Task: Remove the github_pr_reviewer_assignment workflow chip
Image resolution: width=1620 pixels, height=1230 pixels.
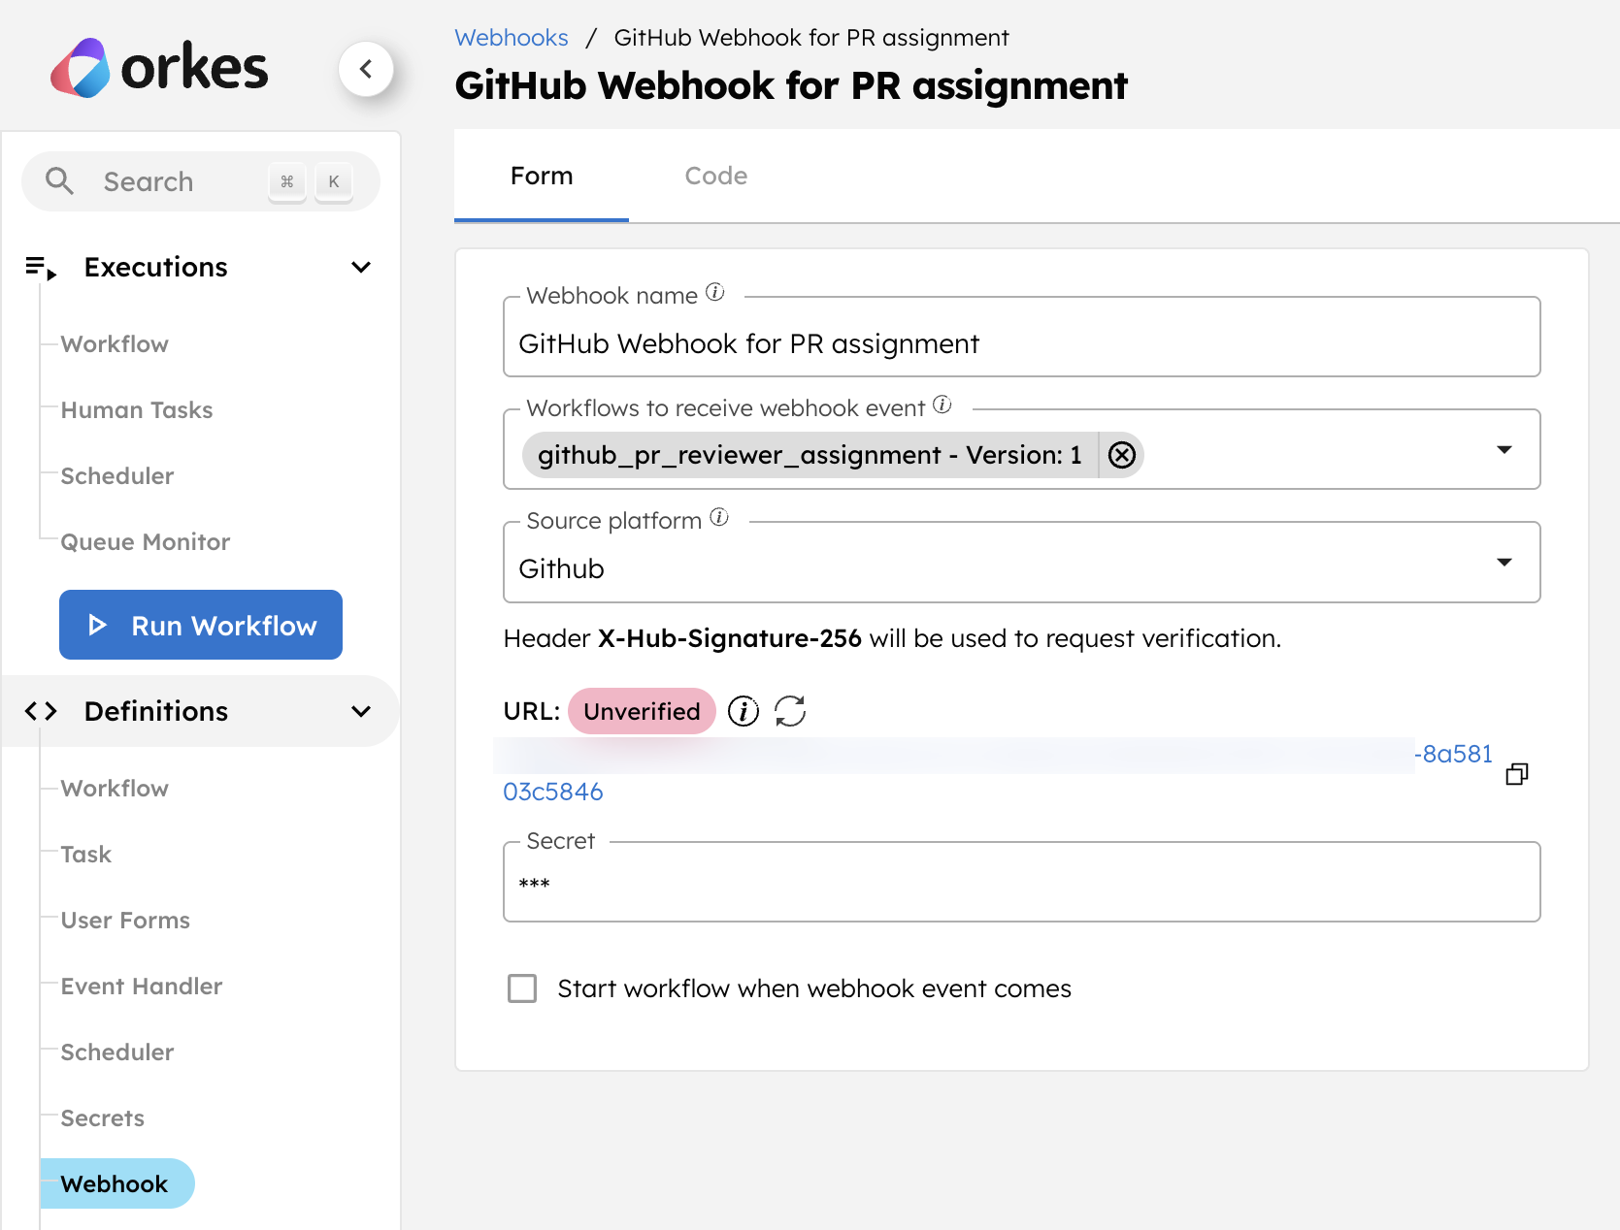Action: (1121, 454)
